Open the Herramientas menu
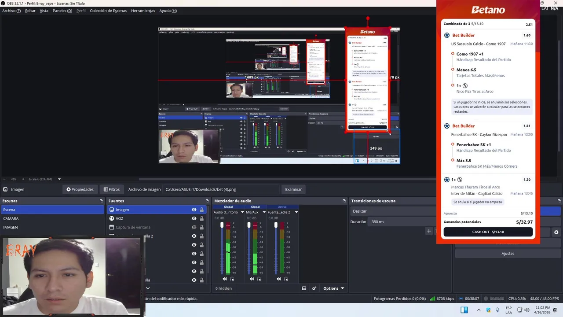This screenshot has height=317, width=563. tap(143, 11)
